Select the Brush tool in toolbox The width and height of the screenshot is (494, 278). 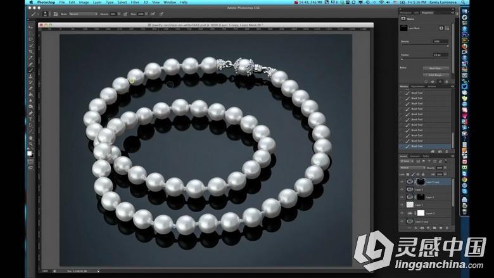click(x=30, y=70)
